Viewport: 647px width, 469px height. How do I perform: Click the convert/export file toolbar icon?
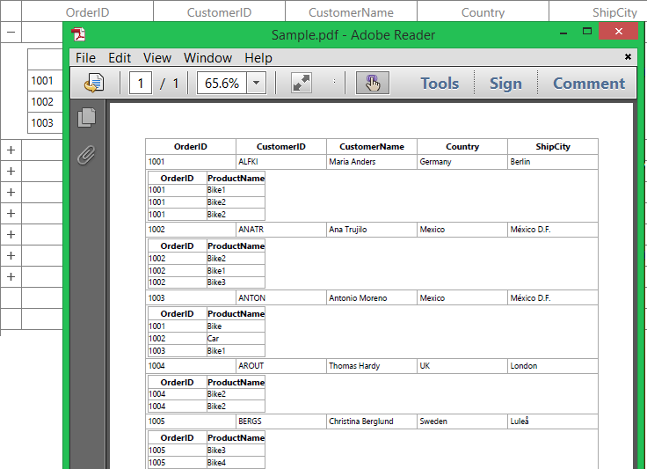click(94, 83)
